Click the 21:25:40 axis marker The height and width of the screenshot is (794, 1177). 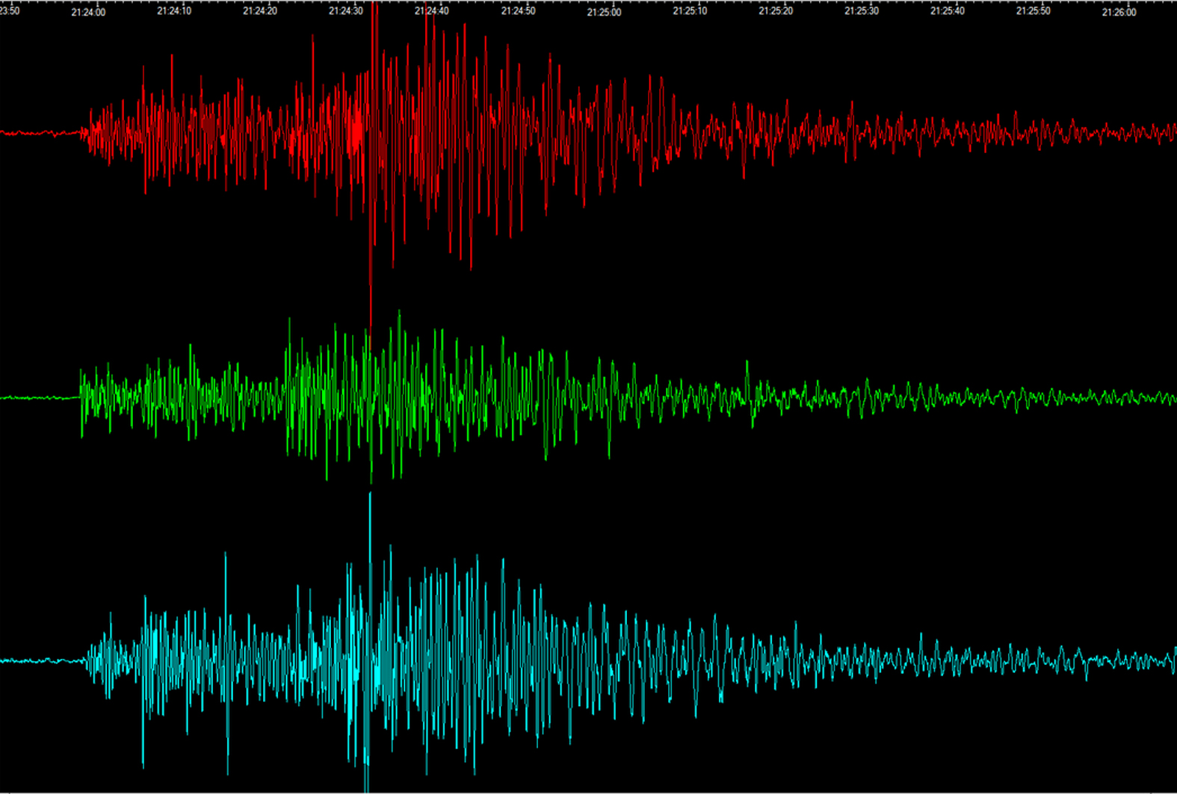(947, 11)
